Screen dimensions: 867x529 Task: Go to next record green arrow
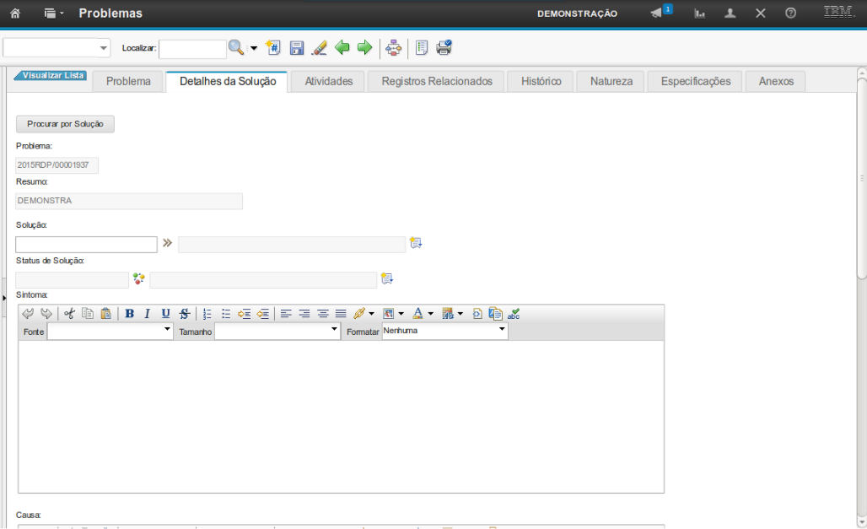pyautogui.click(x=364, y=48)
